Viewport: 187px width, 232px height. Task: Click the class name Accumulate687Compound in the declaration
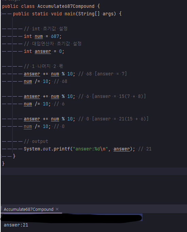pyautogui.click(x=66, y=6)
